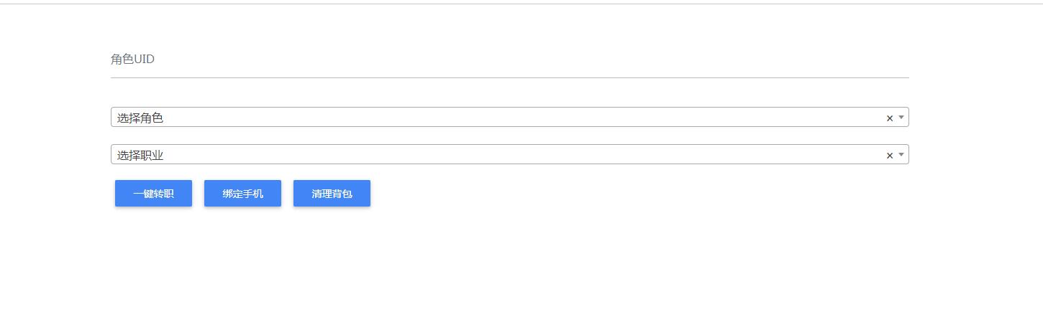Screen dimensions: 1043x317
Task: Click the 选择职业 dropdown arrow
Action: click(x=901, y=154)
